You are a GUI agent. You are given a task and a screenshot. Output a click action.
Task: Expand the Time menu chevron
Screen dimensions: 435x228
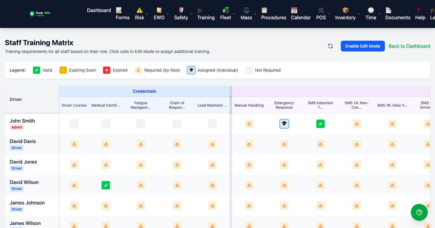point(379,14)
